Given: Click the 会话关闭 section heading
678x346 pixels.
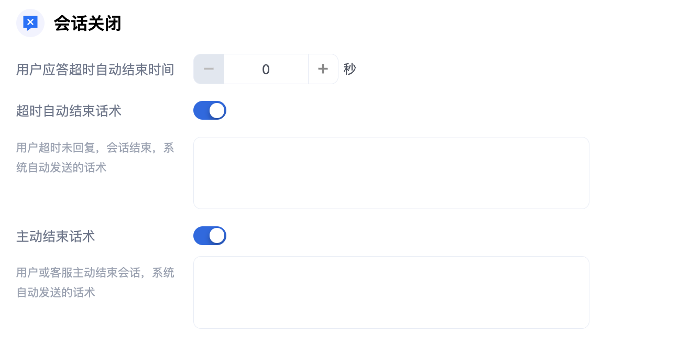Looking at the screenshot, I should click(88, 24).
